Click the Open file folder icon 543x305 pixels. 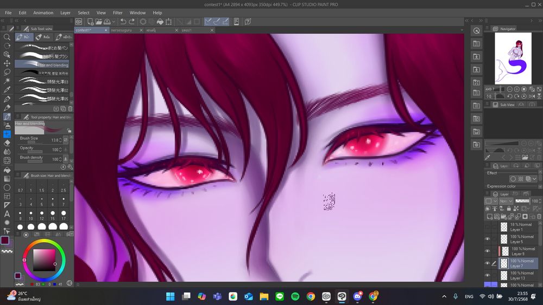click(x=99, y=22)
